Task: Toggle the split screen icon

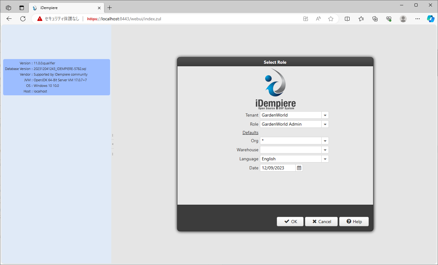Action: 347,19
